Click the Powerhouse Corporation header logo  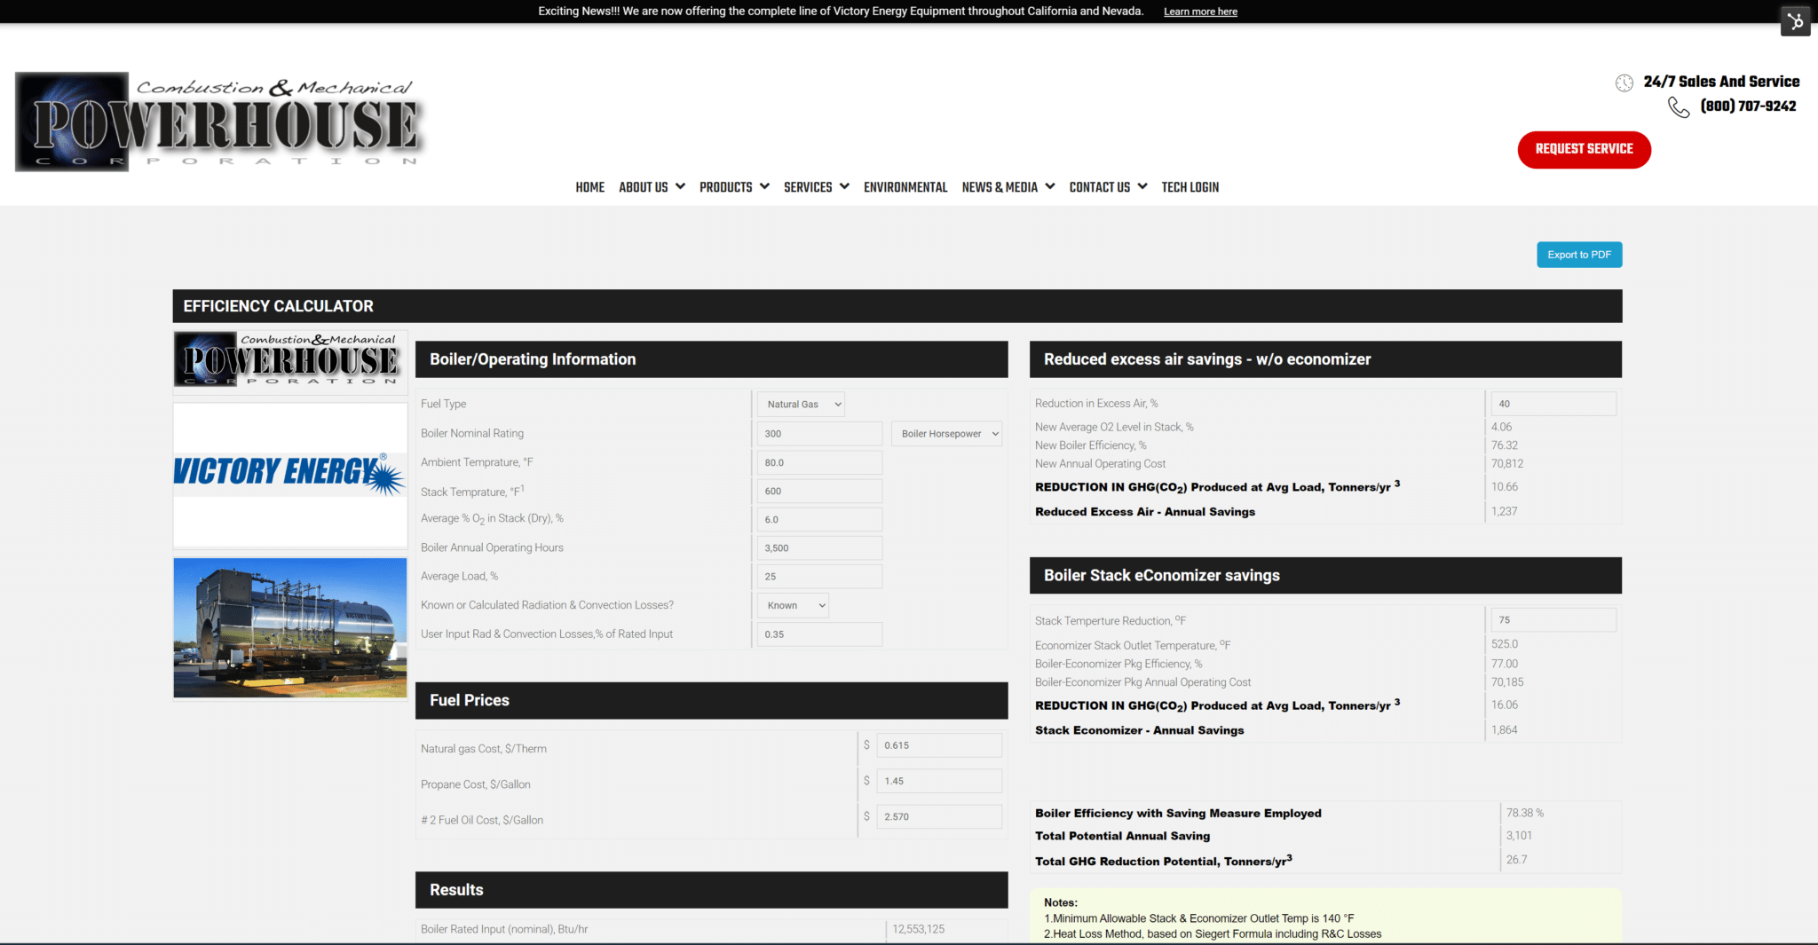click(218, 122)
